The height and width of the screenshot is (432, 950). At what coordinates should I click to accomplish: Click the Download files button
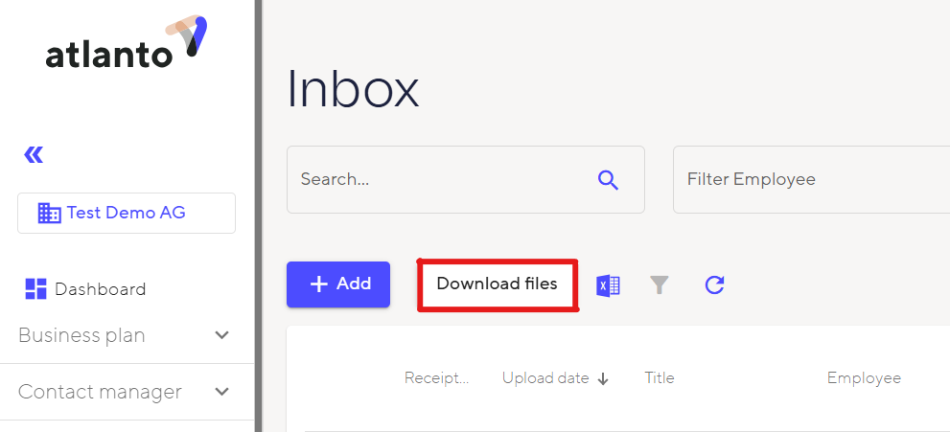[497, 284]
